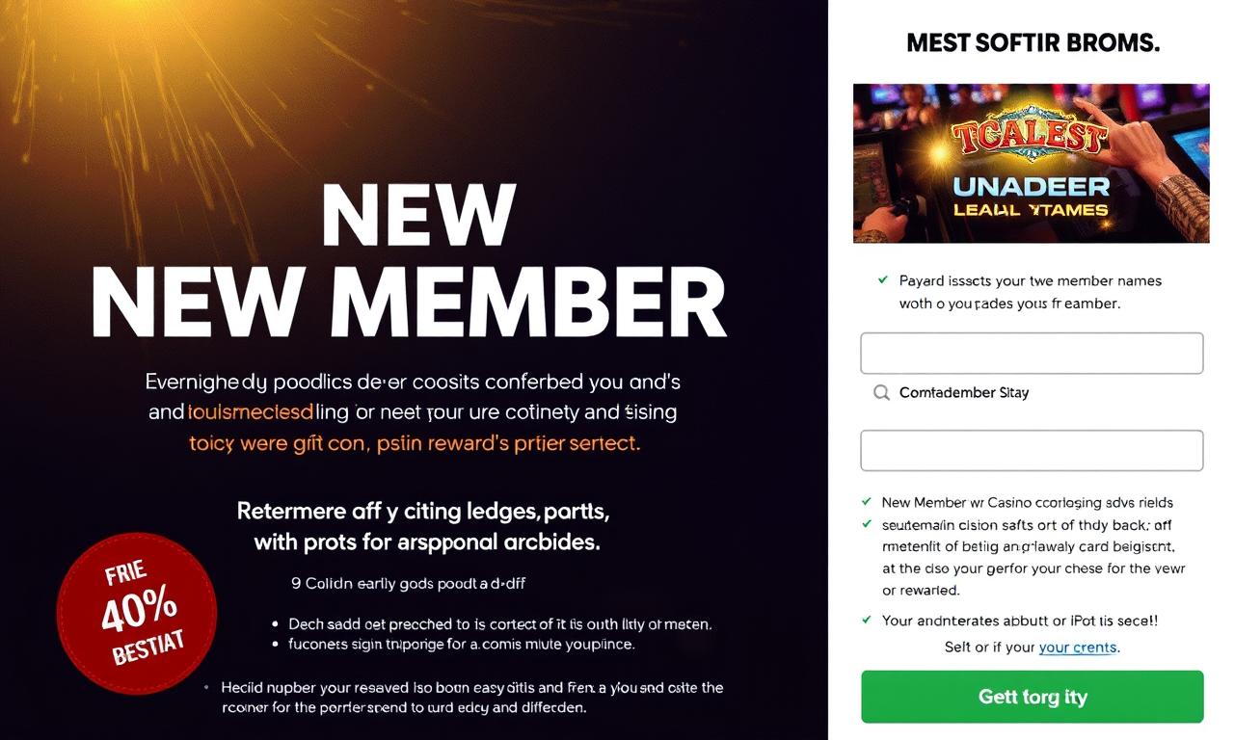Click the casino banner image

[1032, 163]
